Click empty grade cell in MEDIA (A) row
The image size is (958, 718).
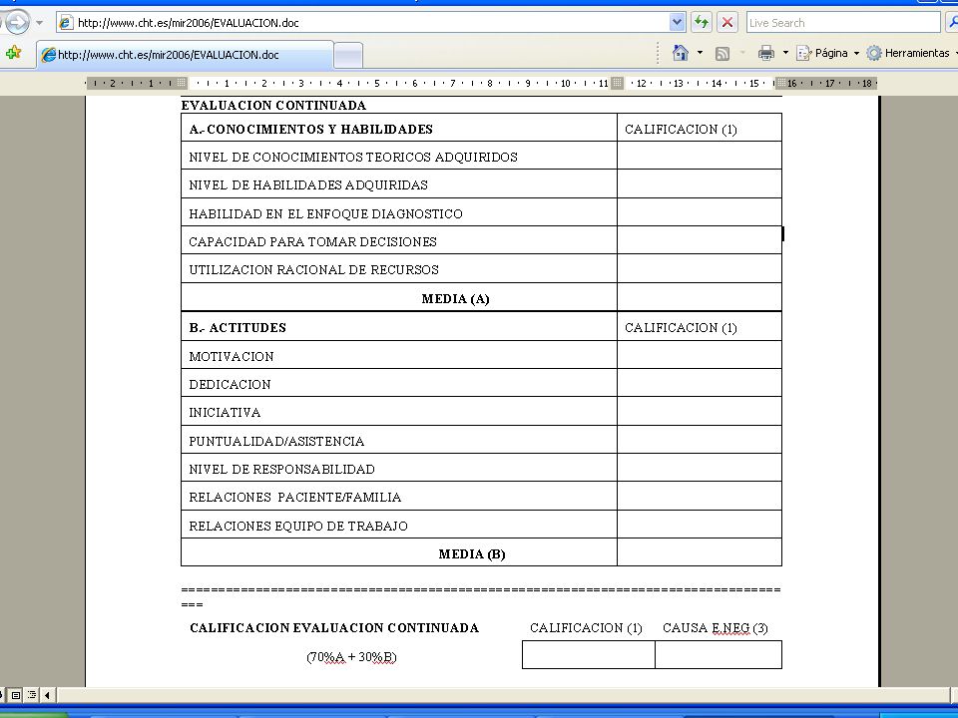(x=700, y=297)
